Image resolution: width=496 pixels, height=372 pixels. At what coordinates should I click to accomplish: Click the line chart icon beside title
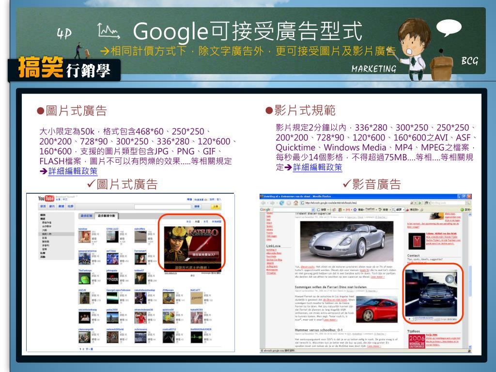point(108,31)
